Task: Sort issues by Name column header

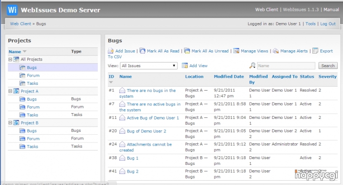Action: tap(126, 77)
